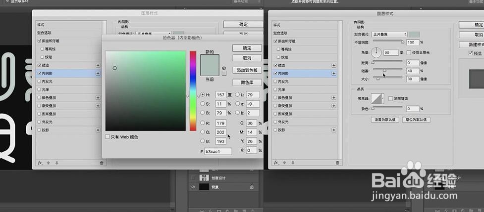
Task: Click 杂色 slider in right dialog
Action: pos(388,109)
